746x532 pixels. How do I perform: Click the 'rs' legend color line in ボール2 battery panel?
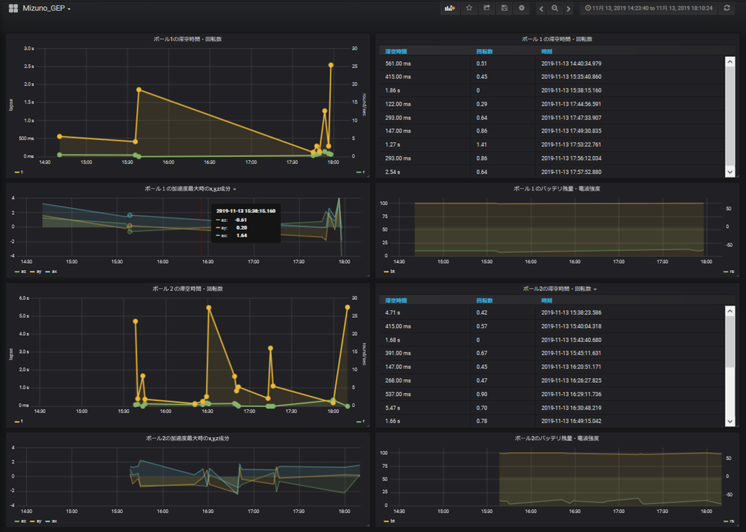click(x=725, y=521)
